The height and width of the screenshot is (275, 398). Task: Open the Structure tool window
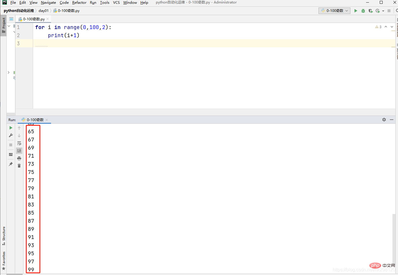click(x=4, y=235)
